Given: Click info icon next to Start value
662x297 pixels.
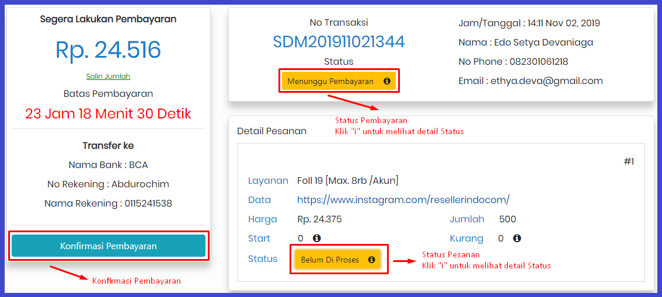Looking at the screenshot, I should 316,239.
